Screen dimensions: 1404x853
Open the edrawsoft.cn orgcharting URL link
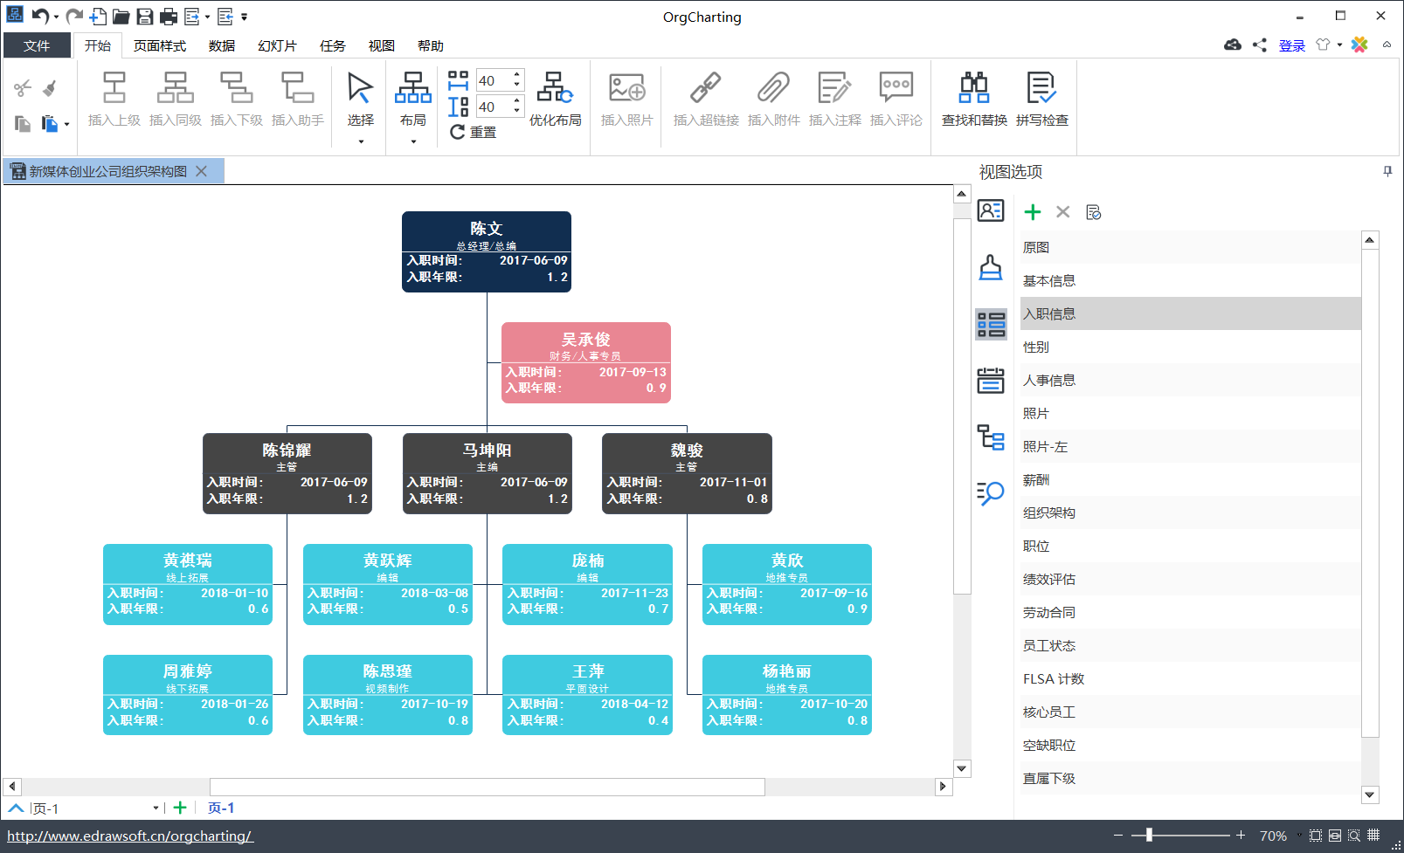(130, 836)
